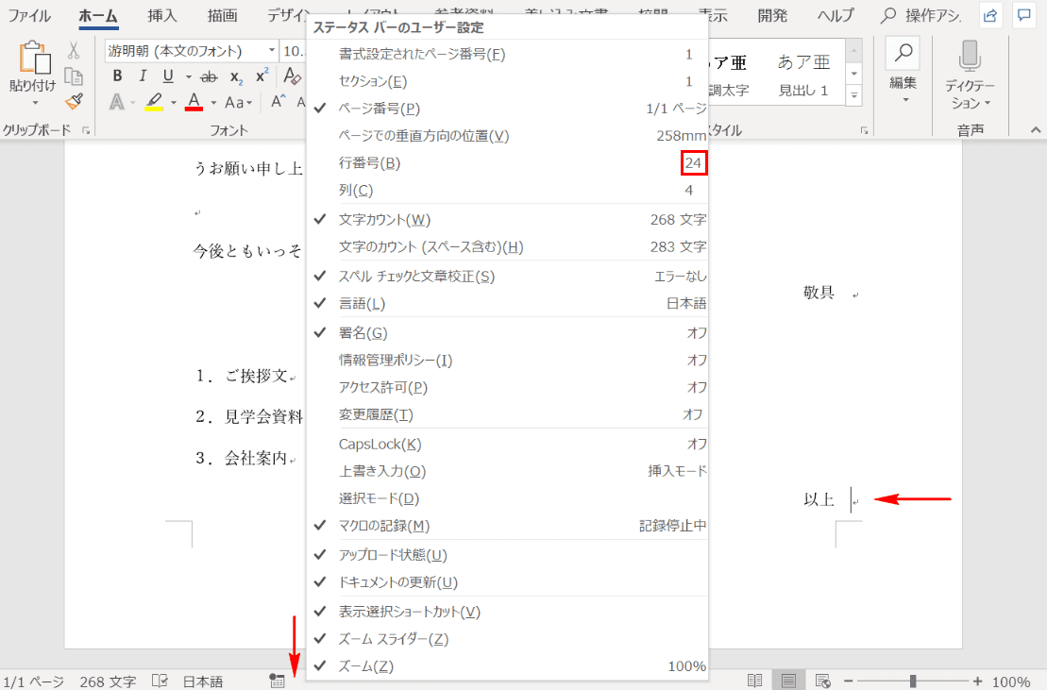This screenshot has height=690, width=1047.
Task: Enable 変更履歴(T) in status bar menu
Action: click(x=508, y=415)
